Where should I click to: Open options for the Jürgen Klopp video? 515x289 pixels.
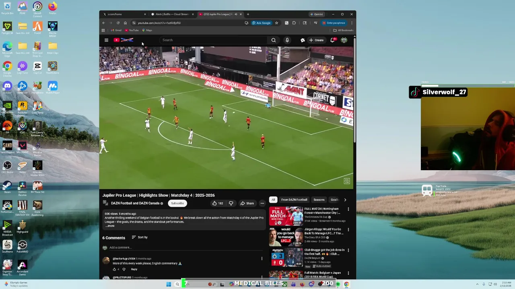(x=348, y=230)
